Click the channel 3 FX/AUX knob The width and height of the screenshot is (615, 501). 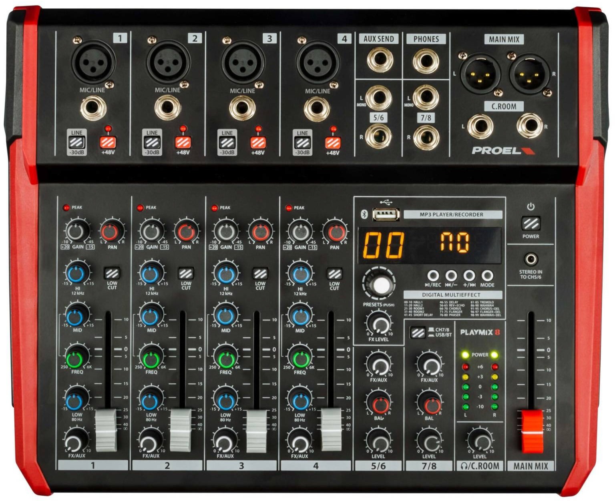pos(225,442)
